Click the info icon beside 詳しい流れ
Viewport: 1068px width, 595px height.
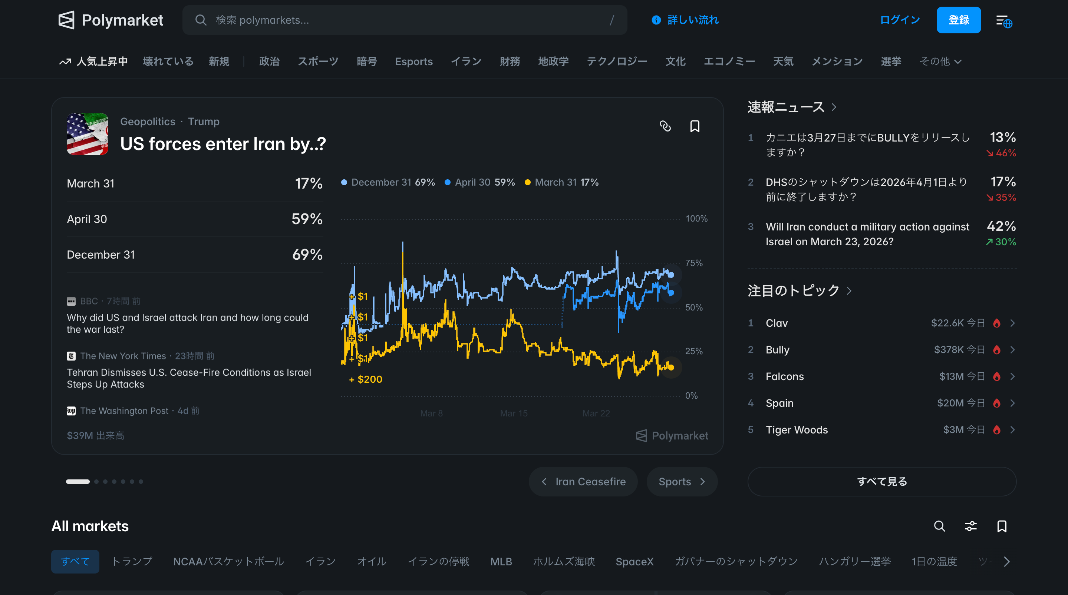pos(656,20)
